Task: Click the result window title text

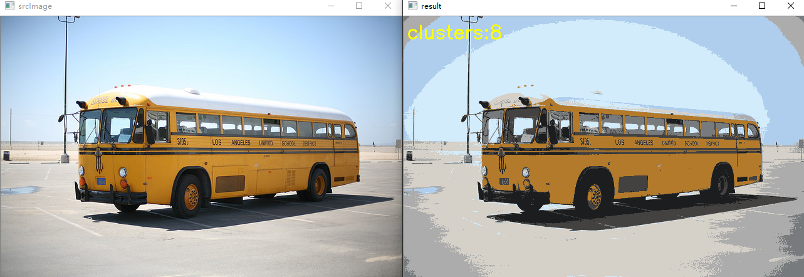Action: [431, 6]
